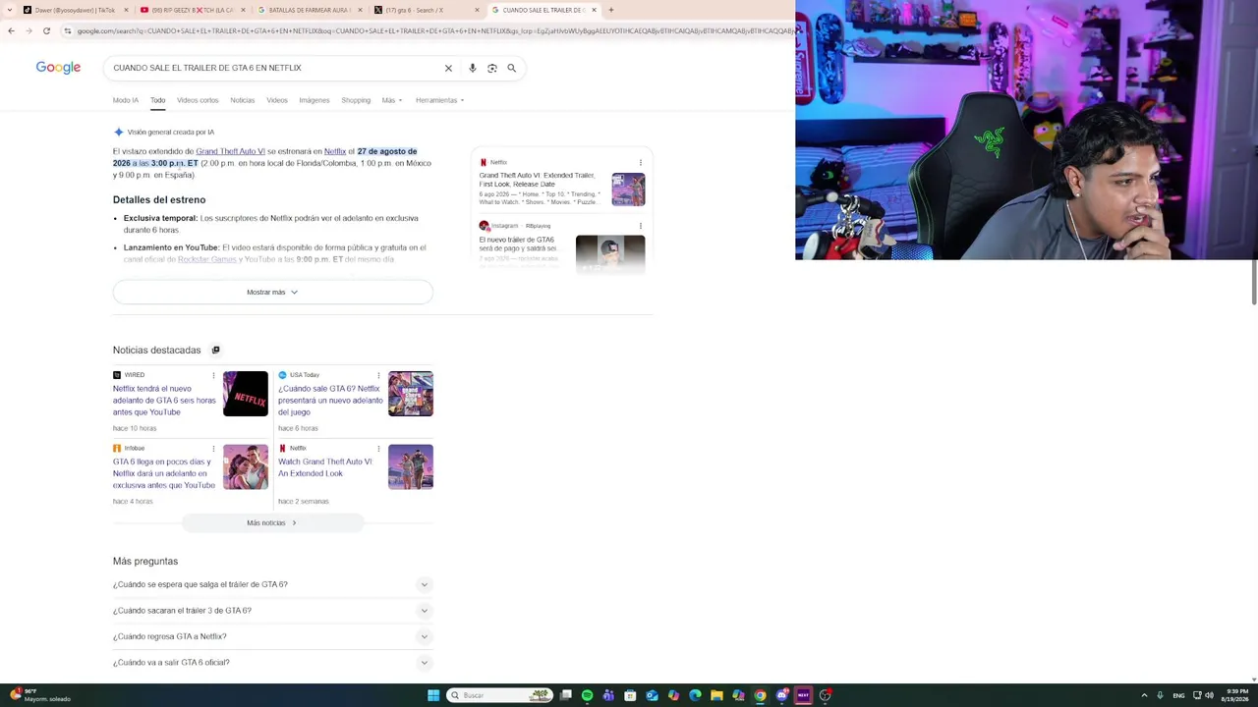Open WIRED article about Netflix GTA 6 adelanto
Viewport: 1258px width, 707px height.
pos(164,400)
